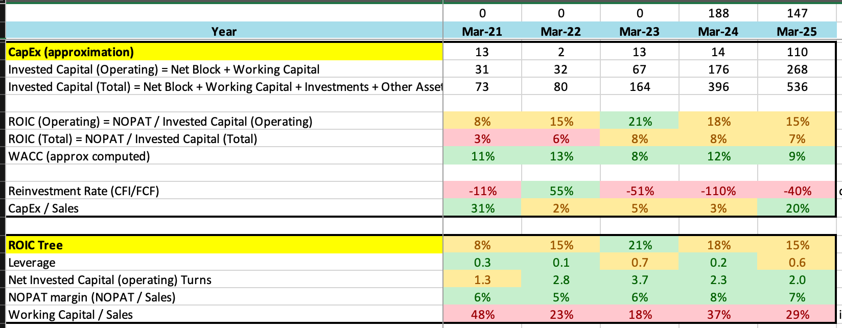Select Invested Capital Total value 73
Image resolution: width=842 pixels, height=328 pixels.
tap(482, 87)
